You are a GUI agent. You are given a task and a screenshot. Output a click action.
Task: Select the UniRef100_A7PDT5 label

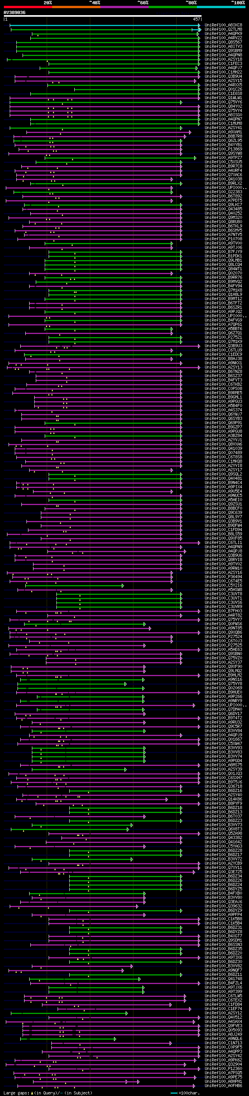coord(223,200)
